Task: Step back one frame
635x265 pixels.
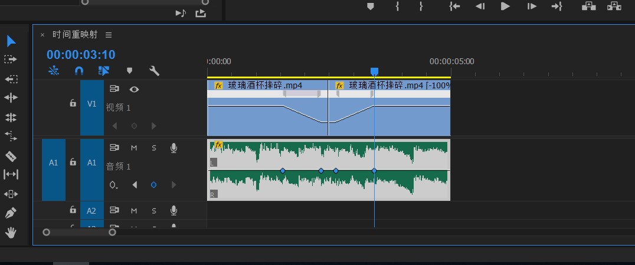Action: point(480,6)
